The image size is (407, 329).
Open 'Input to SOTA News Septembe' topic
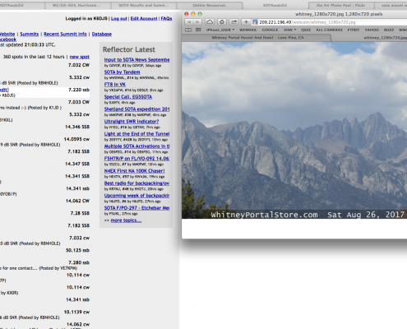(x=136, y=60)
